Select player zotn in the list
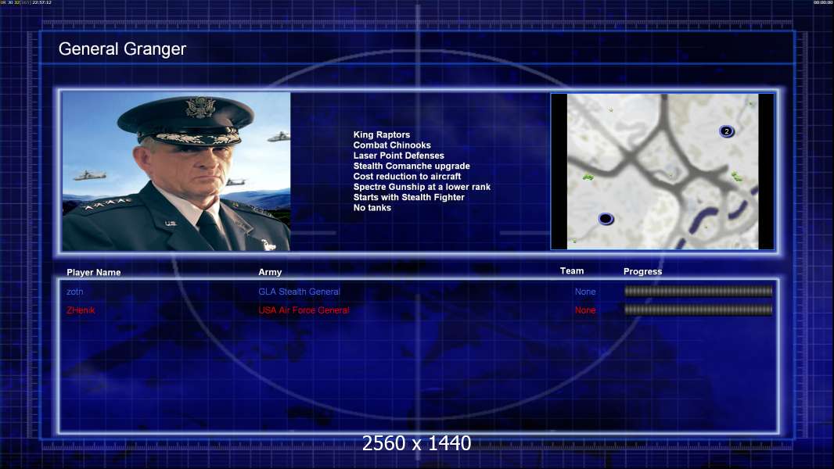The width and height of the screenshot is (834, 469). pyautogui.click(x=75, y=292)
